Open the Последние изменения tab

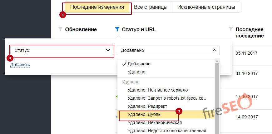pos(97,7)
